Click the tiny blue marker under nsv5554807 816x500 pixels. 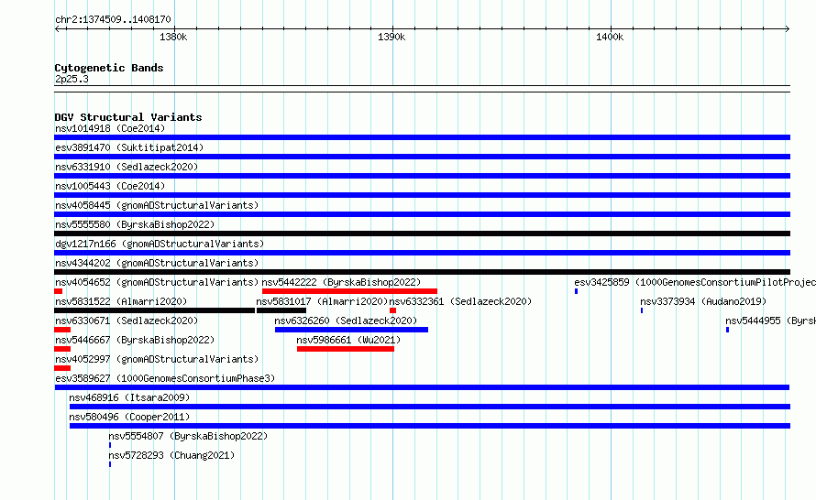(x=110, y=445)
